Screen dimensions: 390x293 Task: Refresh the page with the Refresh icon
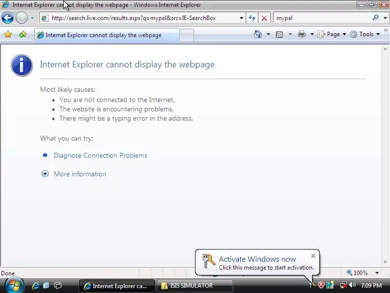click(x=252, y=18)
